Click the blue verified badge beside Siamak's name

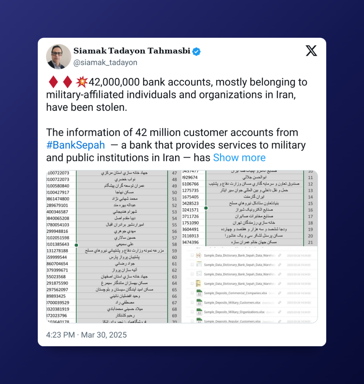tap(197, 51)
